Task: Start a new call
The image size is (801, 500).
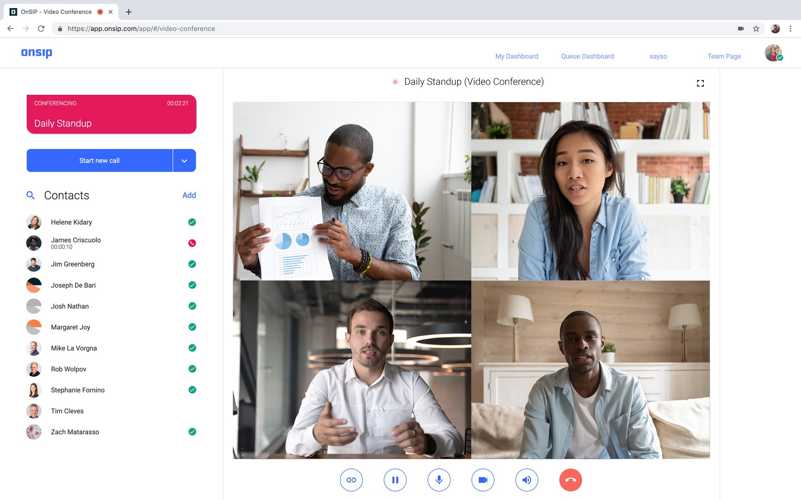Action: (x=99, y=160)
